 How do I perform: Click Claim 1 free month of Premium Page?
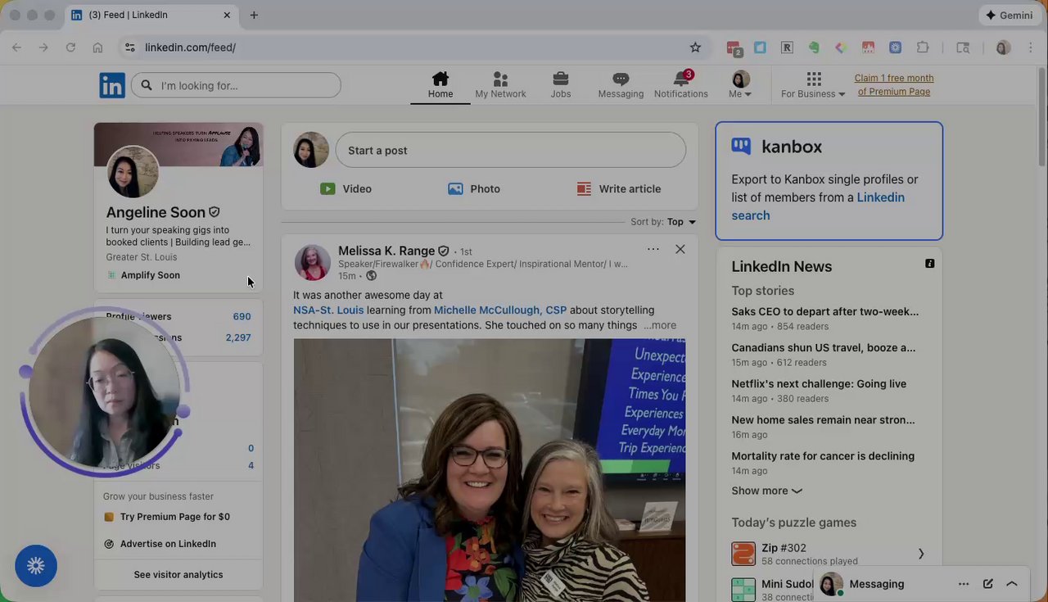coord(894,85)
